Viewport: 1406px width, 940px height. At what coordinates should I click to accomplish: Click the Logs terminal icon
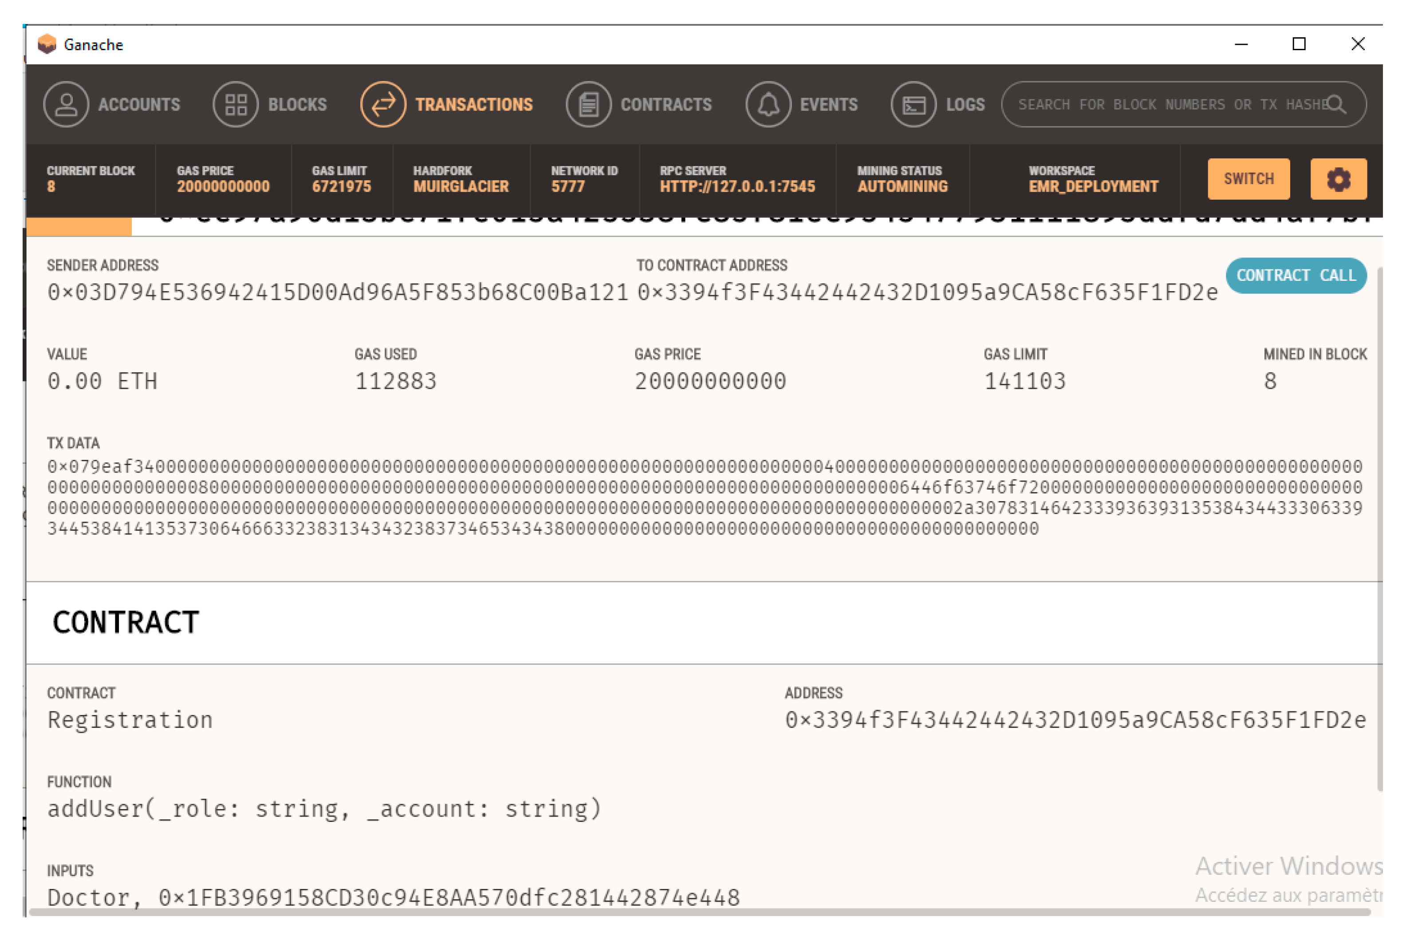tap(914, 104)
